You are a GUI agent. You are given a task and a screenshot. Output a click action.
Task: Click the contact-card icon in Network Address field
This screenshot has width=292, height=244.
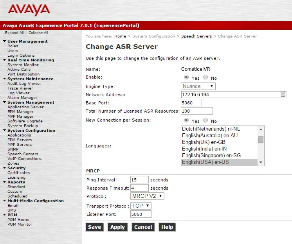(x=283, y=94)
